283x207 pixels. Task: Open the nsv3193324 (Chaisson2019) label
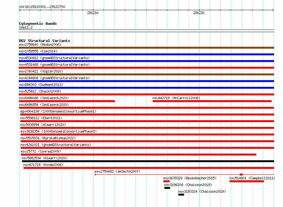click(202, 191)
